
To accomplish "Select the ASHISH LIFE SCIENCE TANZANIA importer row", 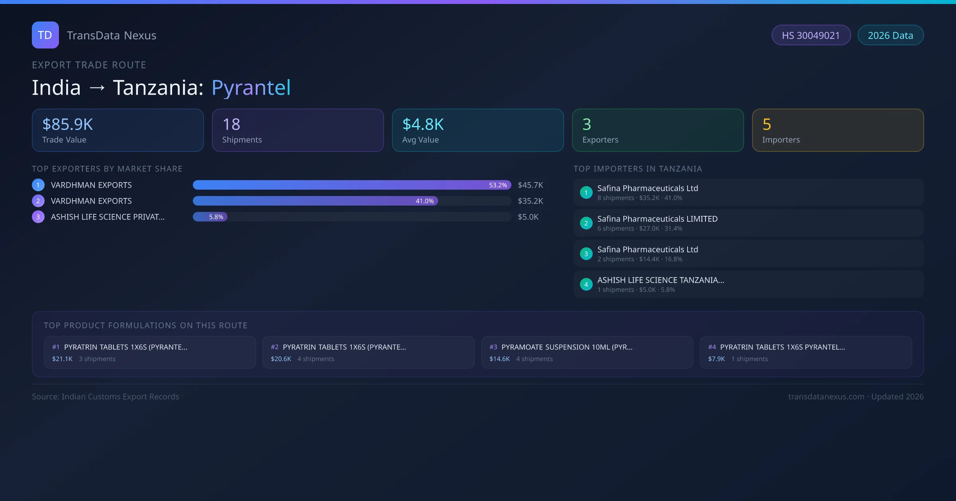I will [x=748, y=284].
